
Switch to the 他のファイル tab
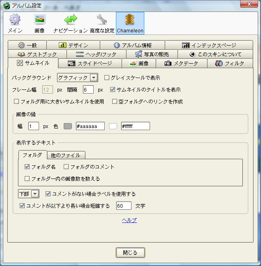66,155
